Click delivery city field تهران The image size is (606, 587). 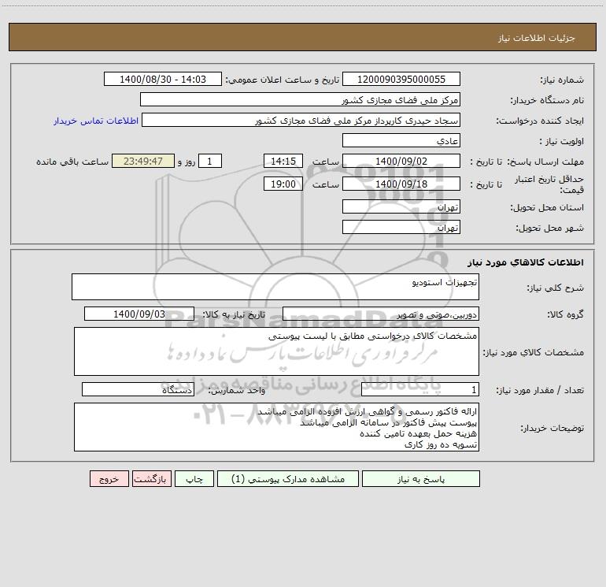click(401, 227)
